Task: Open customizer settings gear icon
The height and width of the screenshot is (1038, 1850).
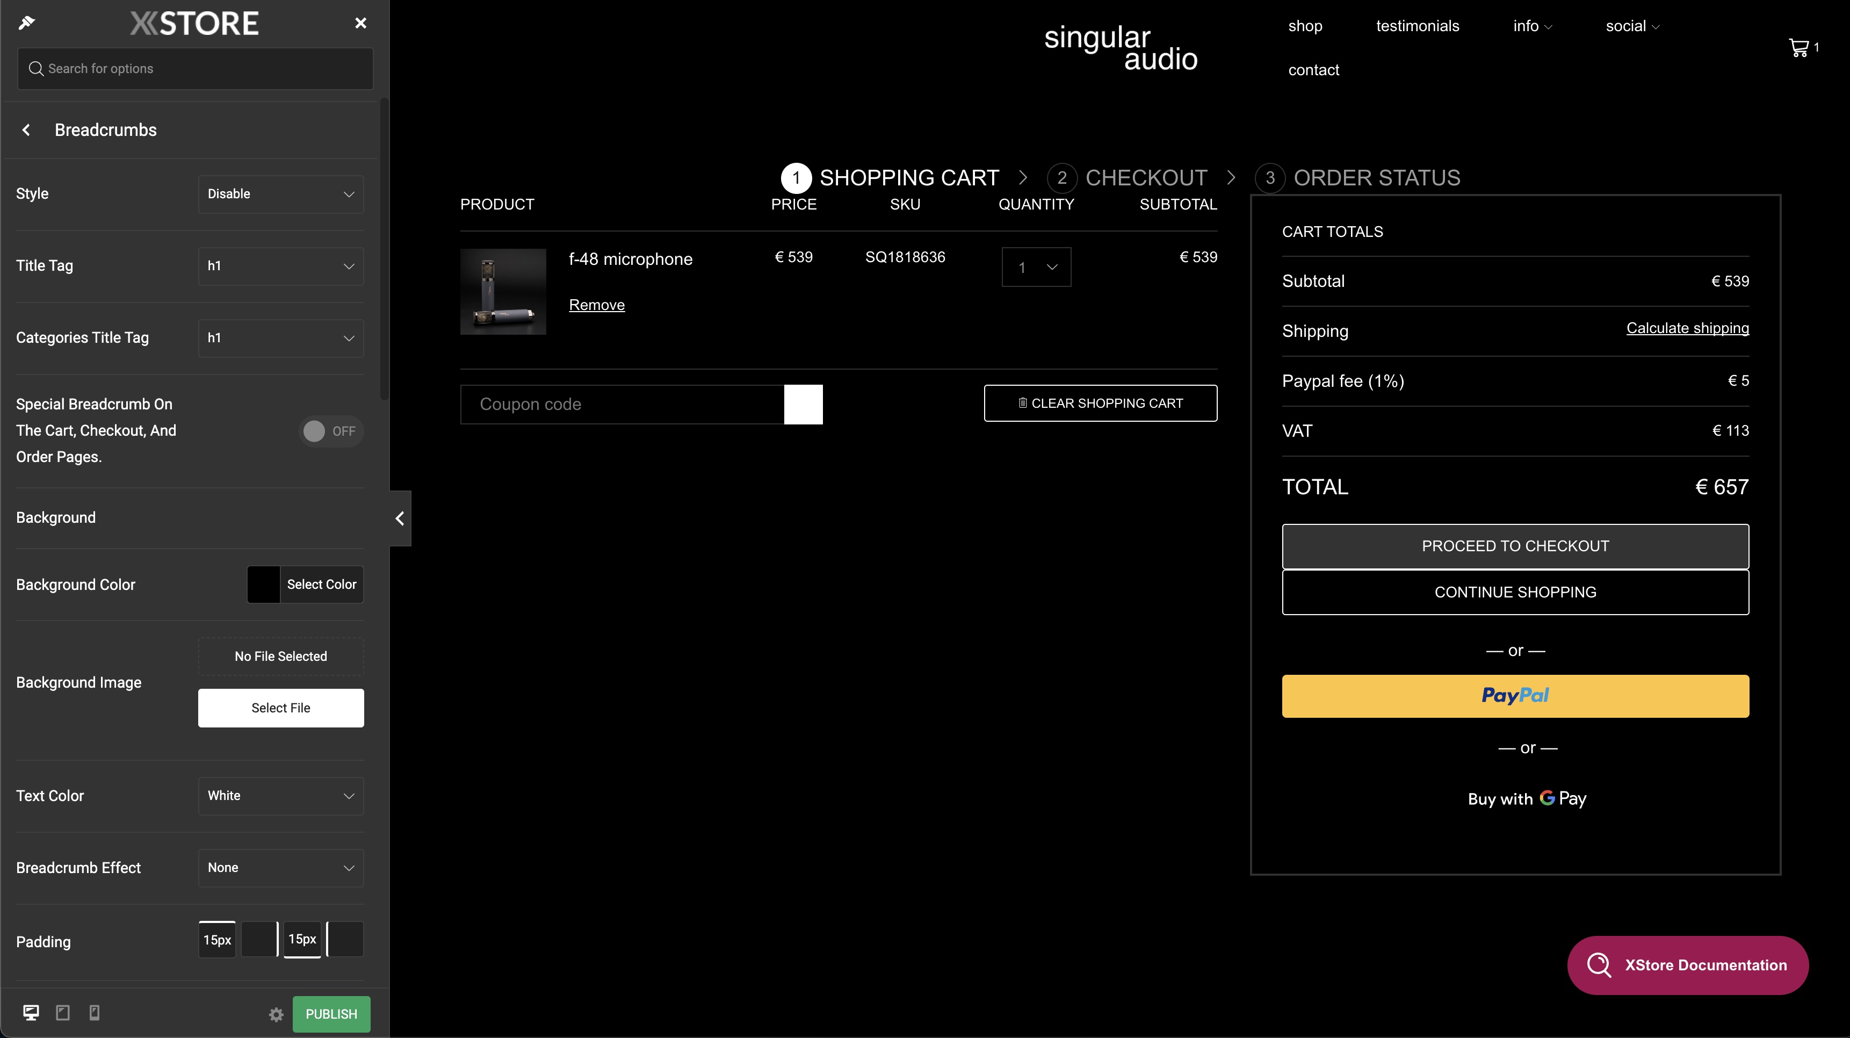Action: pyautogui.click(x=276, y=1014)
